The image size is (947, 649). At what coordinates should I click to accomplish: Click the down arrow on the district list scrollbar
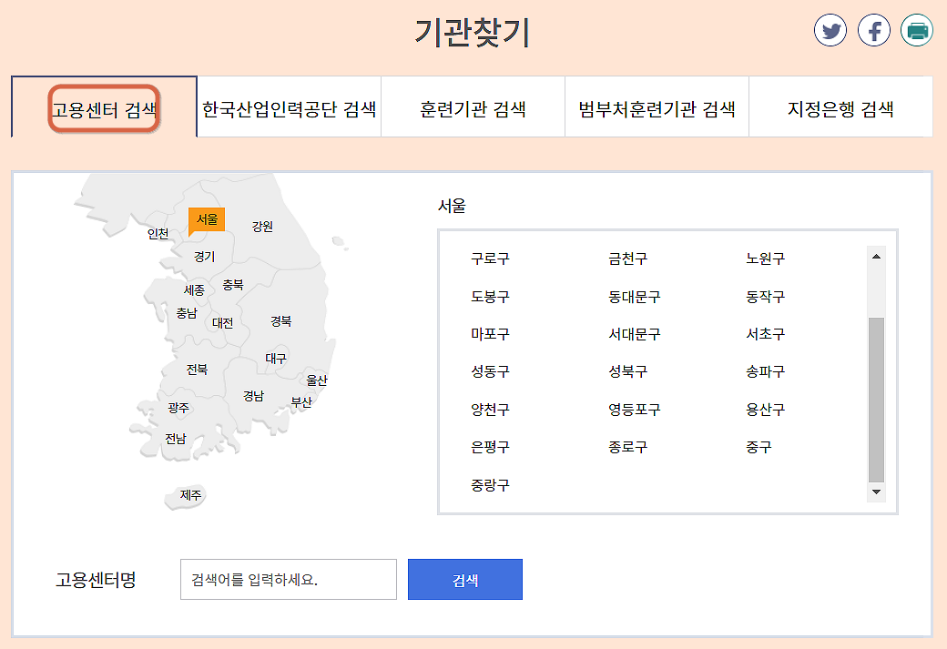[x=876, y=492]
